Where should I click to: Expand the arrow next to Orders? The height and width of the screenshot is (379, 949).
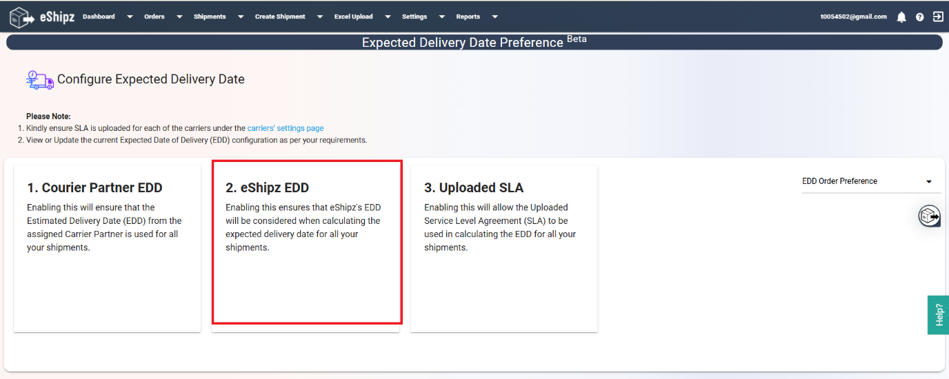pos(179,17)
